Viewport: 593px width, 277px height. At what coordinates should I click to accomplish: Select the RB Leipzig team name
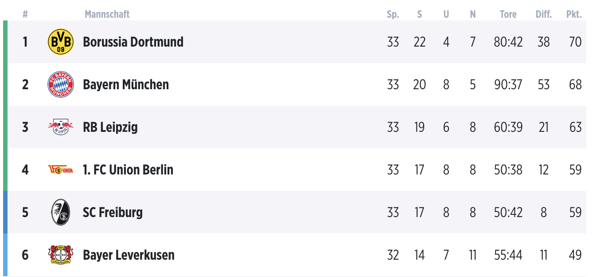pos(110,127)
